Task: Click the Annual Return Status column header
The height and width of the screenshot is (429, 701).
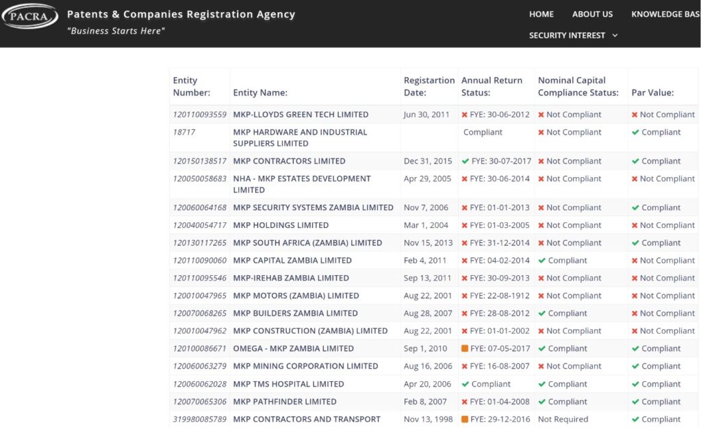Action: click(x=492, y=86)
